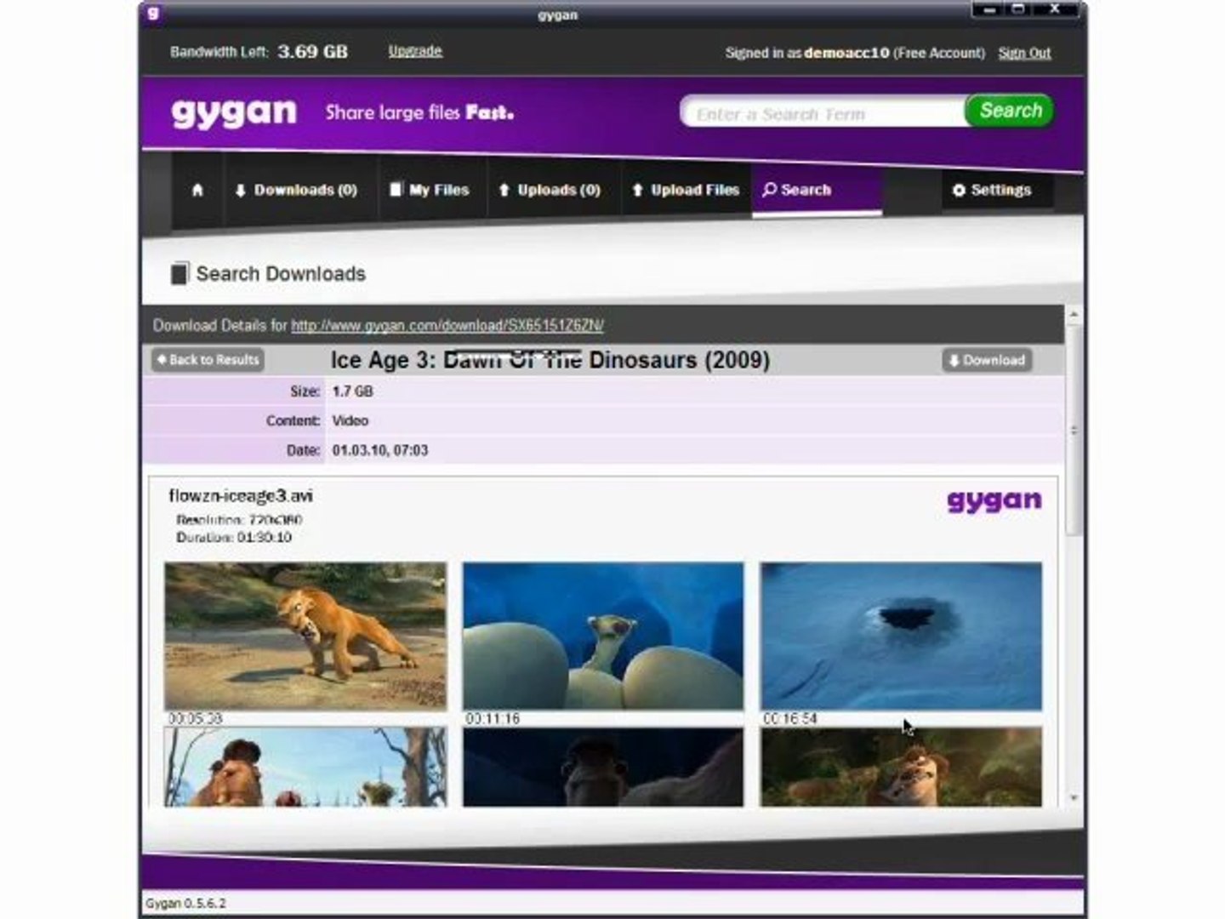Screen dimensions: 1225x919
Task: Click the gygan app icon in title bar
Action: (x=153, y=13)
